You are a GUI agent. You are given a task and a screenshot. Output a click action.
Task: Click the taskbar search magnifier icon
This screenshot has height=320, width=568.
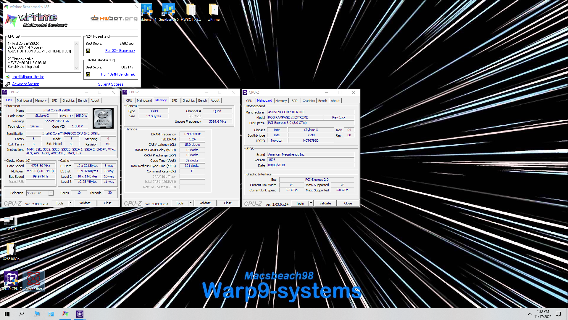pos(21,314)
